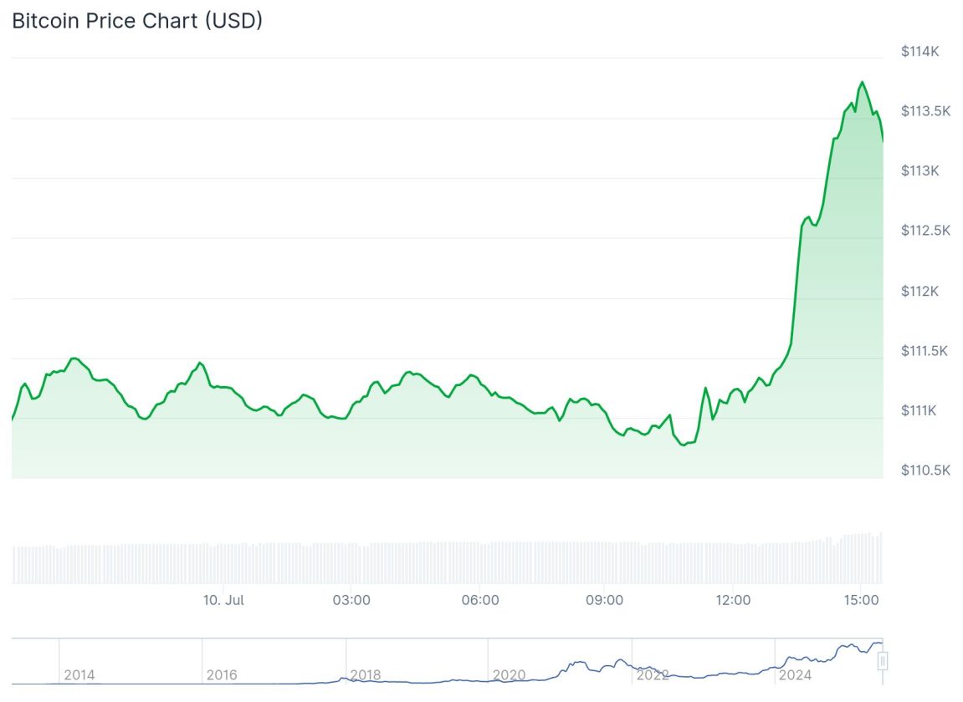Click the 2018 label in the navigator
Screen dimensions: 963x702
click(x=366, y=675)
